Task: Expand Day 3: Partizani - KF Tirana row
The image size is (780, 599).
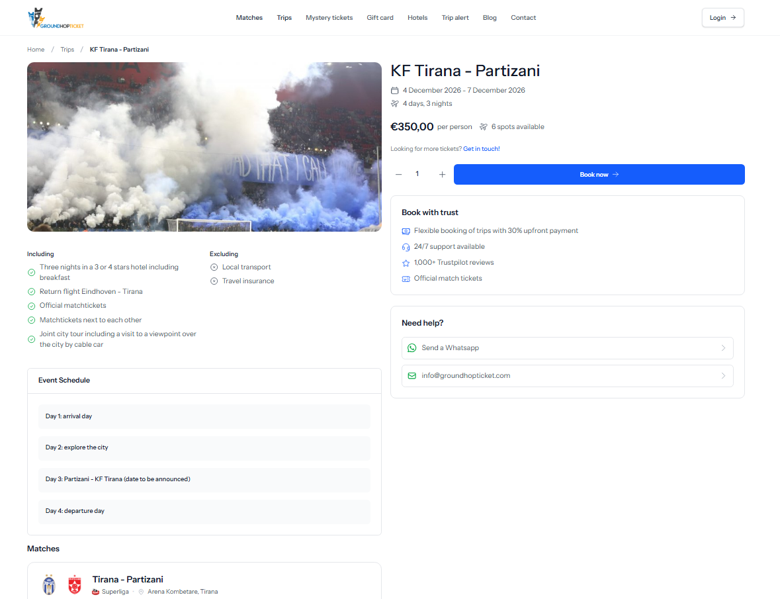Action: coord(204,480)
